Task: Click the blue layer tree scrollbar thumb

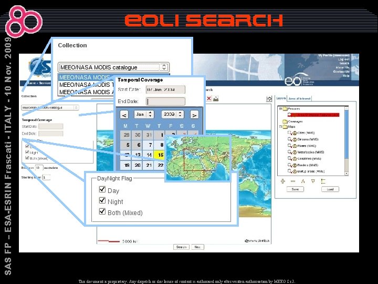Action: (346, 134)
